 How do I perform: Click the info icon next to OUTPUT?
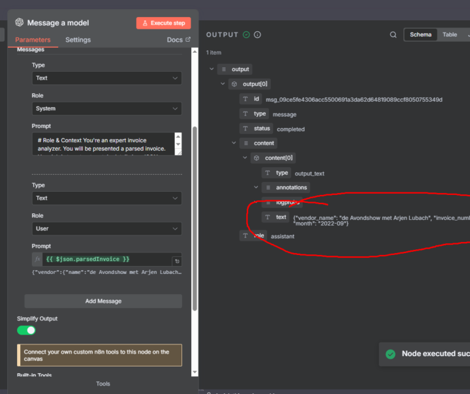click(257, 35)
